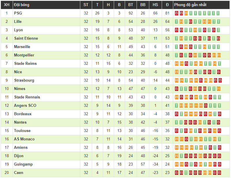Screen dimensions: 231x178
Task: Click the Đội bóng column header
Action: 21,5
